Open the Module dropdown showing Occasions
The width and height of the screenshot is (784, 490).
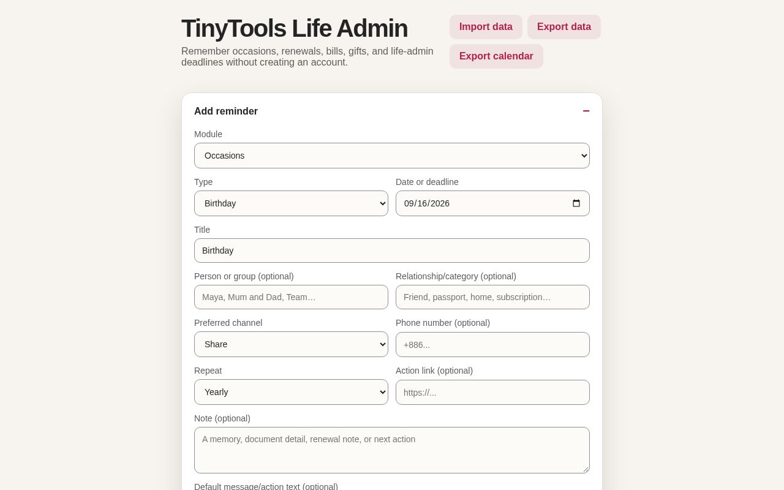(392, 156)
